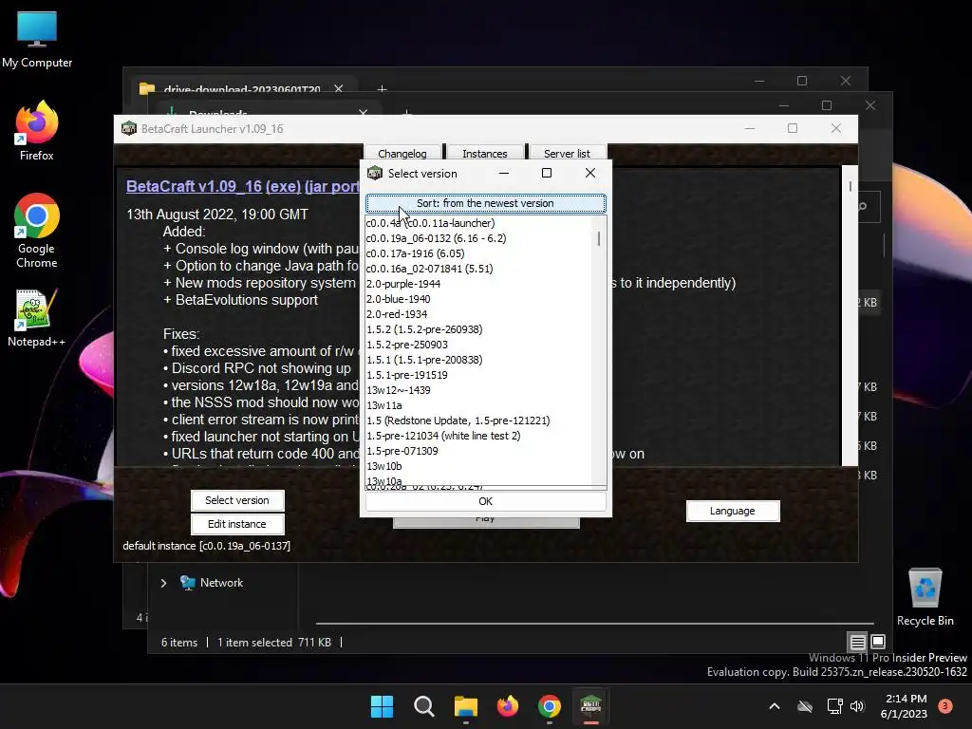Select version 1.5.2-pre-250903

478,345
